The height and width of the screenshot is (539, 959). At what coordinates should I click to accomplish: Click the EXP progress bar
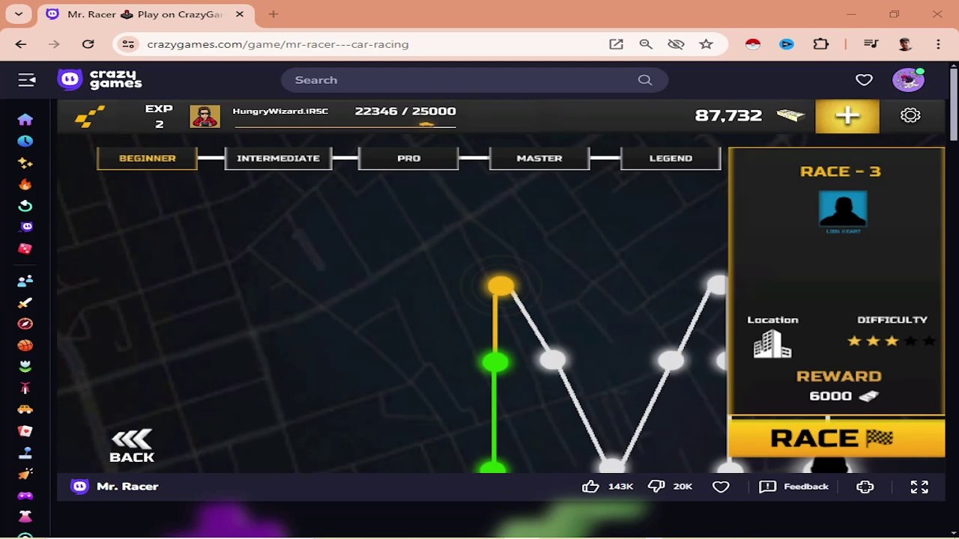(x=345, y=127)
